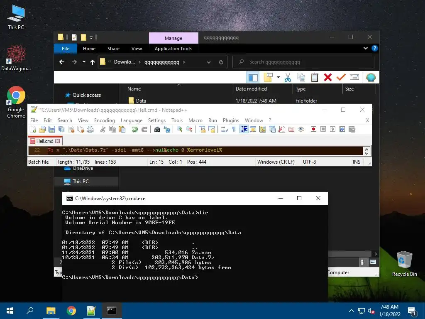
Task: Click the Zoom Out magnifier icon in Notepad++
Action: pyautogui.click(x=189, y=130)
